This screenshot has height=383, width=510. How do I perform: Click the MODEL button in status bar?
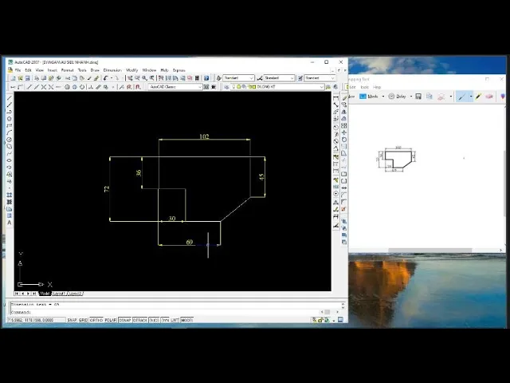[186, 320]
